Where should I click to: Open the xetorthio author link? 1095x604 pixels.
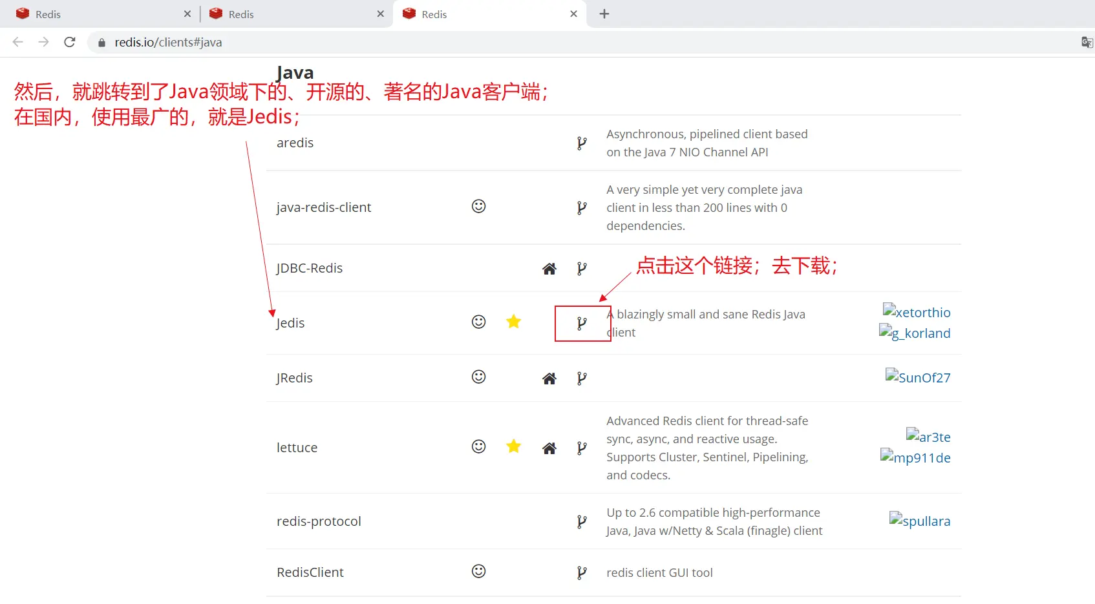(917, 312)
